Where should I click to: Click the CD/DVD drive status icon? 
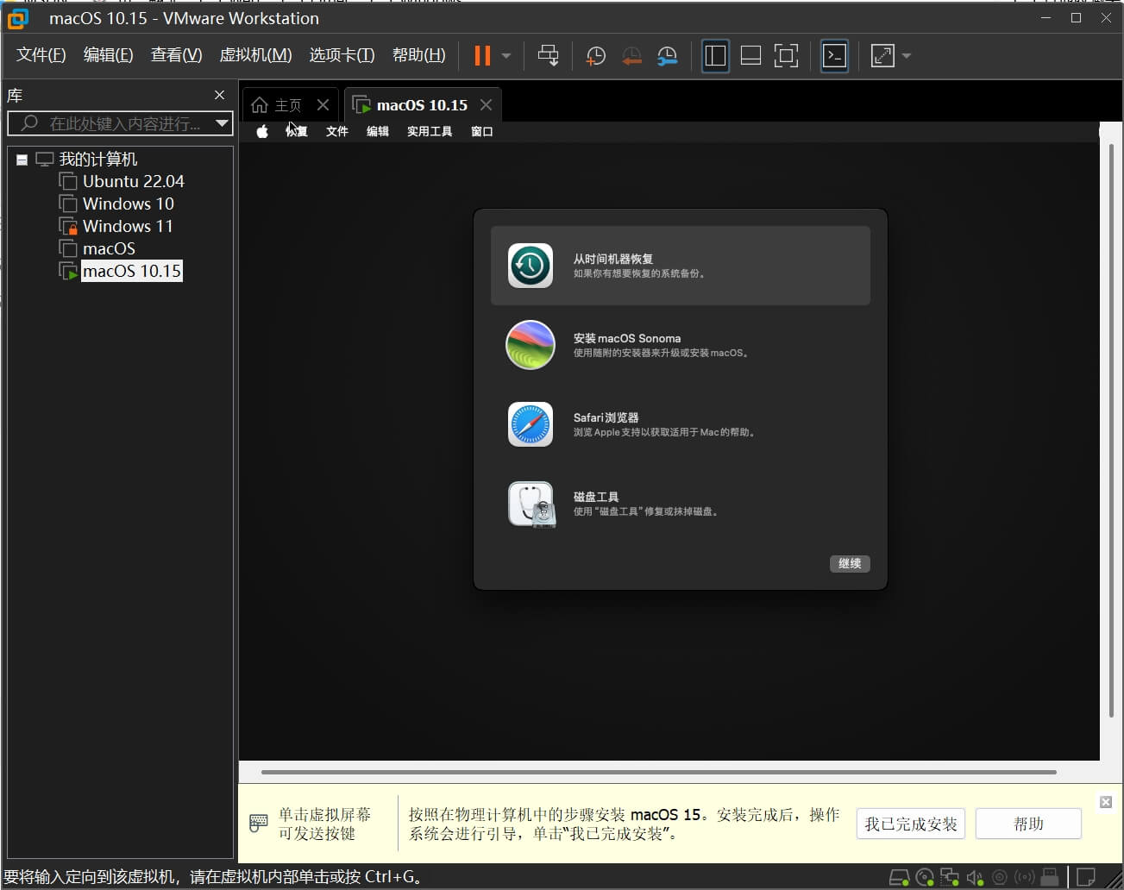point(925,878)
